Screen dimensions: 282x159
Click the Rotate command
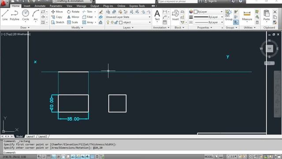click(73, 12)
